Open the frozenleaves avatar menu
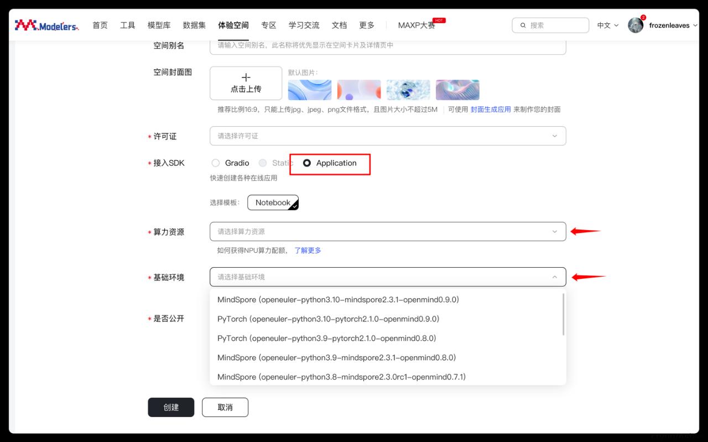 pos(636,25)
